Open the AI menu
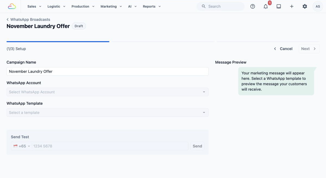 (132, 6)
